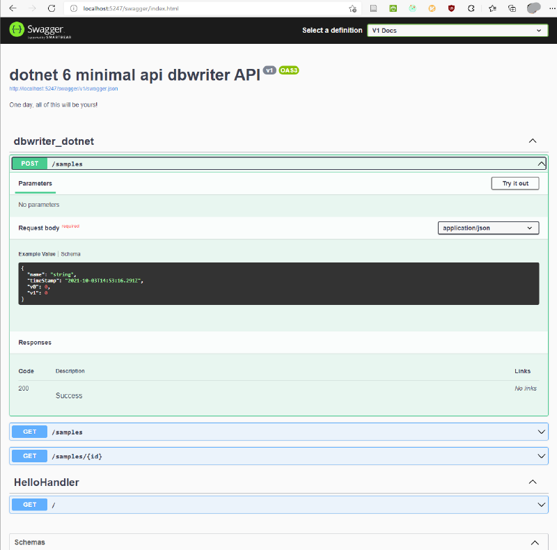Click the browser Refresh icon
Image resolution: width=557 pixels, height=550 pixels.
(x=50, y=8)
